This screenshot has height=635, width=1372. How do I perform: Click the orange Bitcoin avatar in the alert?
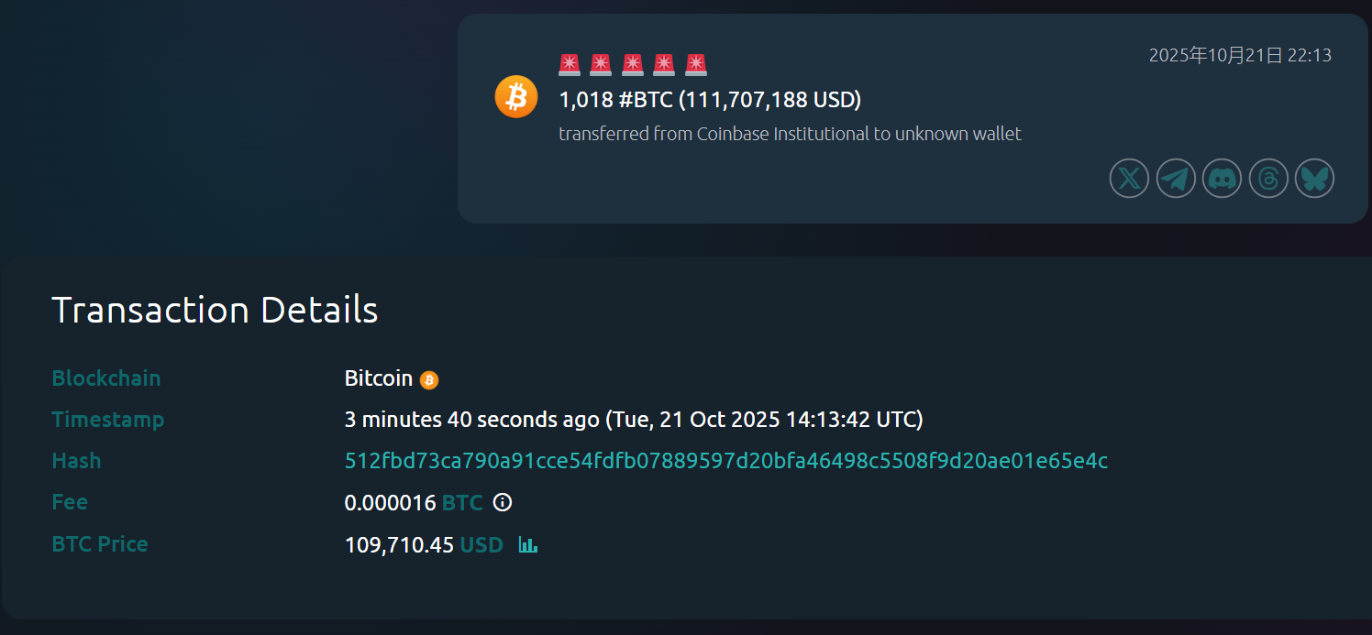515,96
